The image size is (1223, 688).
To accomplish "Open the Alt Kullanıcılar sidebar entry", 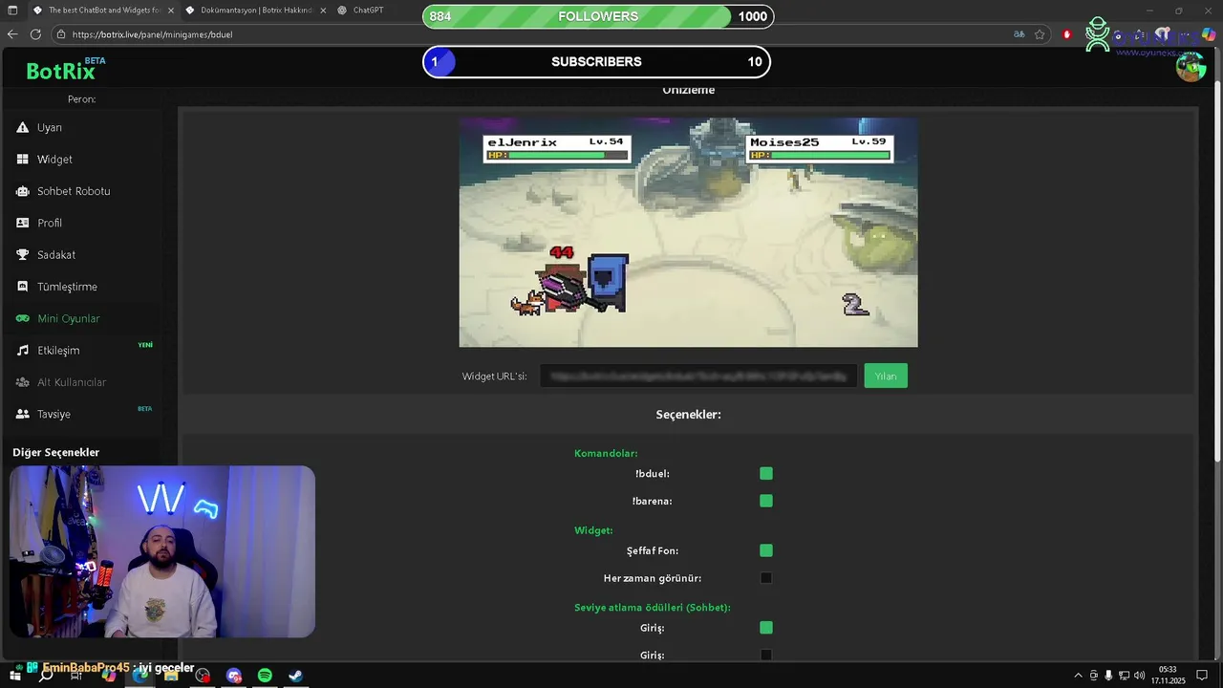I will [x=72, y=382].
